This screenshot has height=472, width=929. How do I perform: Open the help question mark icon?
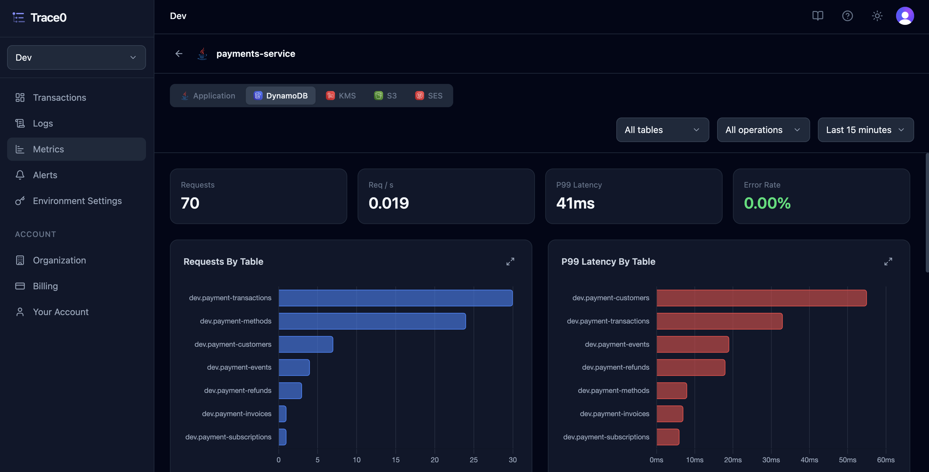pyautogui.click(x=847, y=16)
